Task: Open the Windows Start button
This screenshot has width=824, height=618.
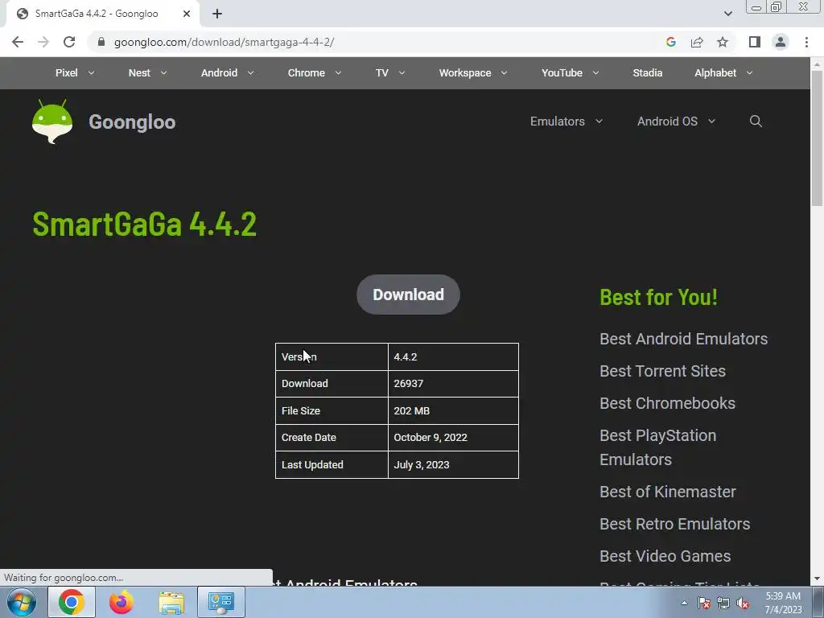Action: click(22, 602)
